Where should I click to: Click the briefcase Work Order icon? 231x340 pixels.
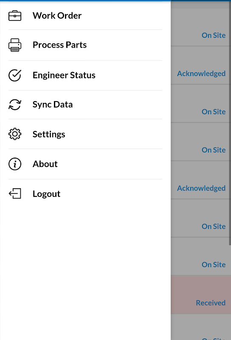pos(15,16)
